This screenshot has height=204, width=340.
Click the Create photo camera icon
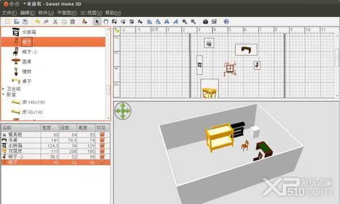click(x=205, y=22)
